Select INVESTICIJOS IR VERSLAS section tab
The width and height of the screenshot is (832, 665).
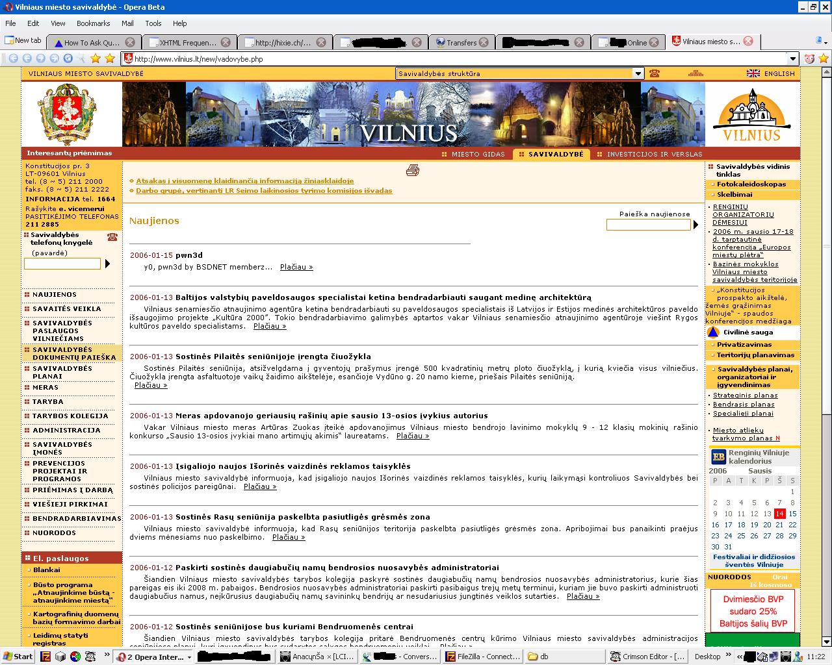[649, 154]
